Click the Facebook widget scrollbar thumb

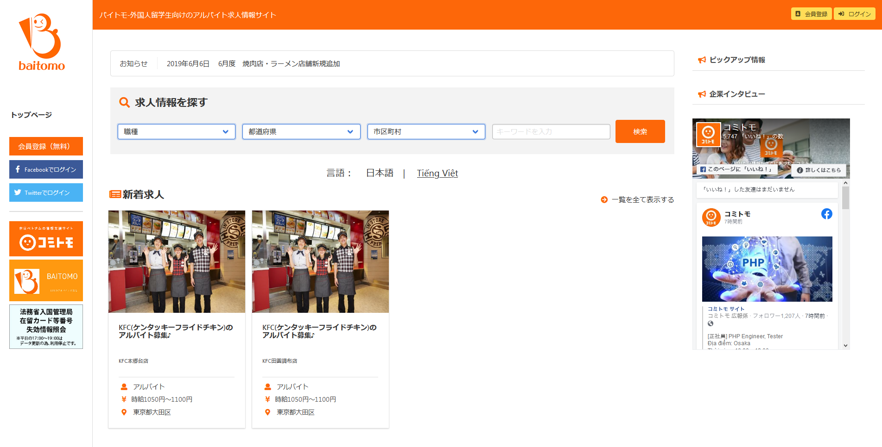[846, 198]
